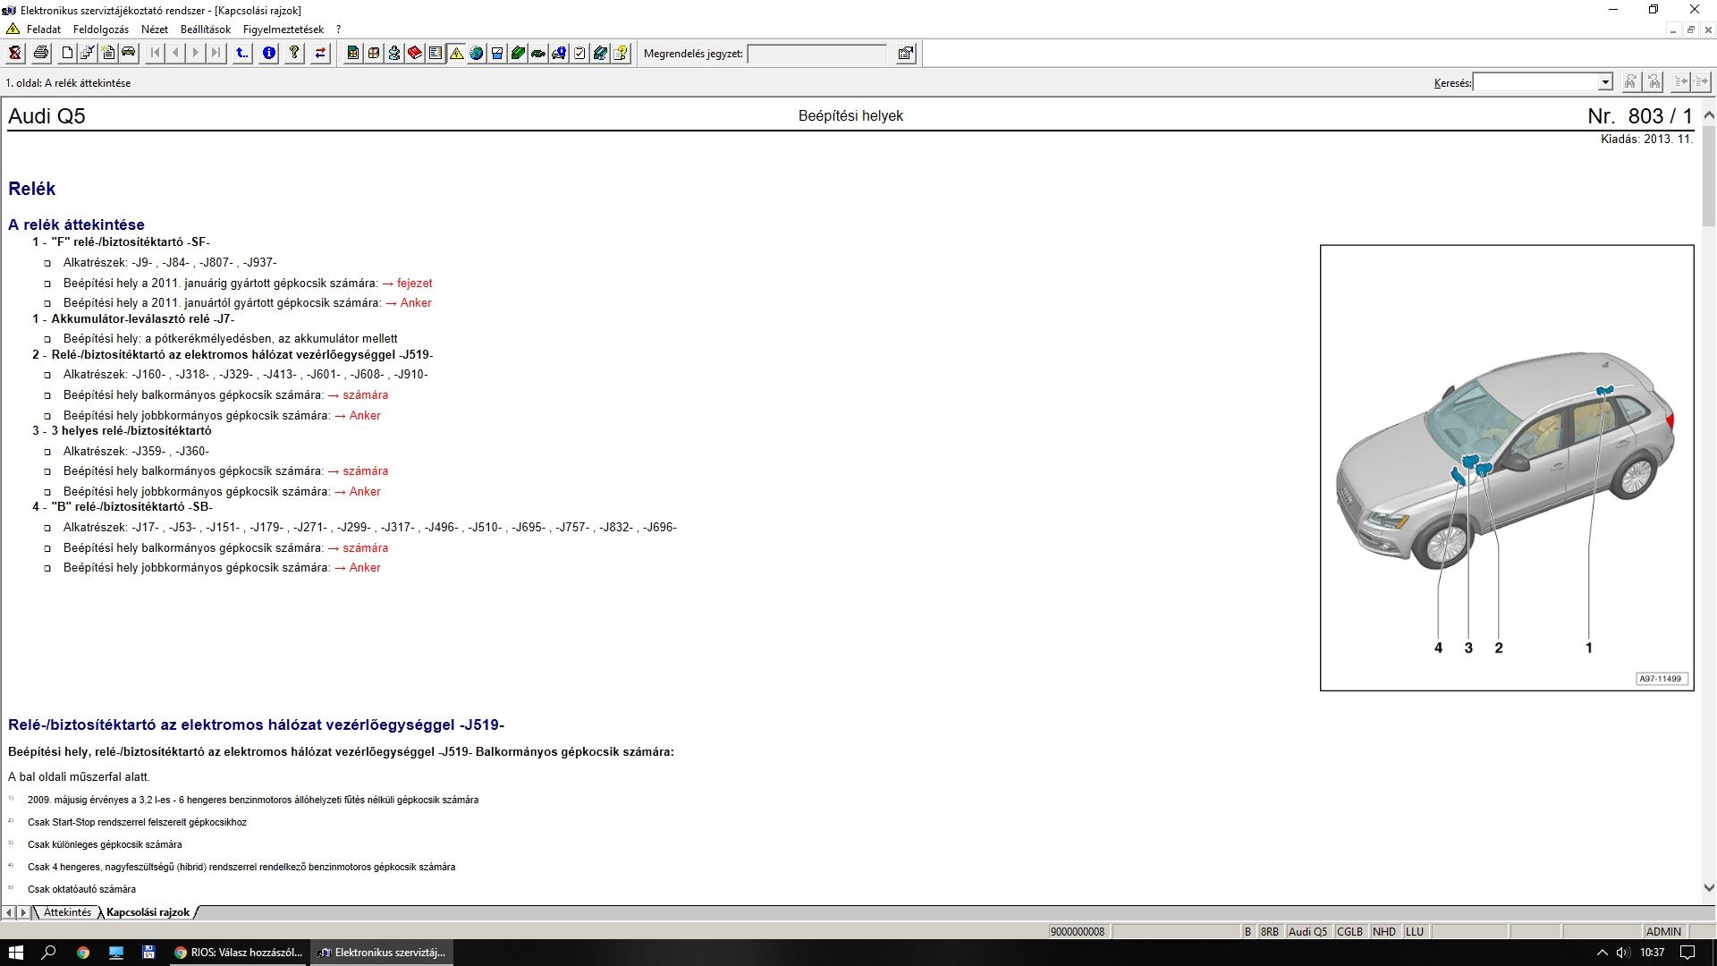The height and width of the screenshot is (966, 1717).
Task: Click the dark green car toolbar icon
Action: coord(538,54)
